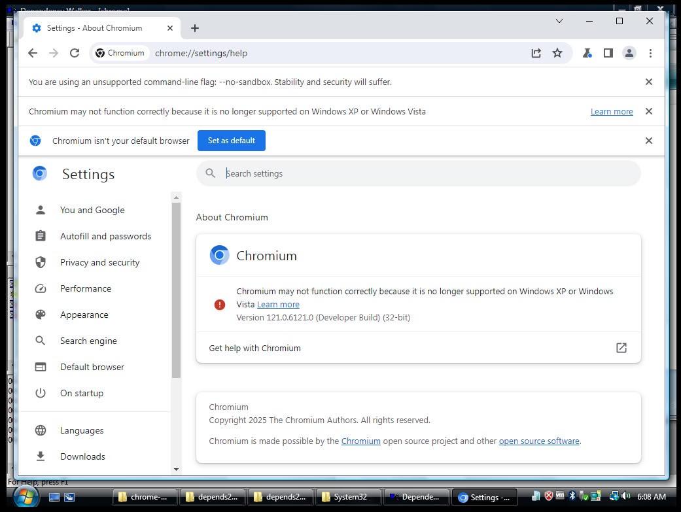Click the open source software link
Image resolution: width=681 pixels, height=512 pixels.
[x=538, y=441]
